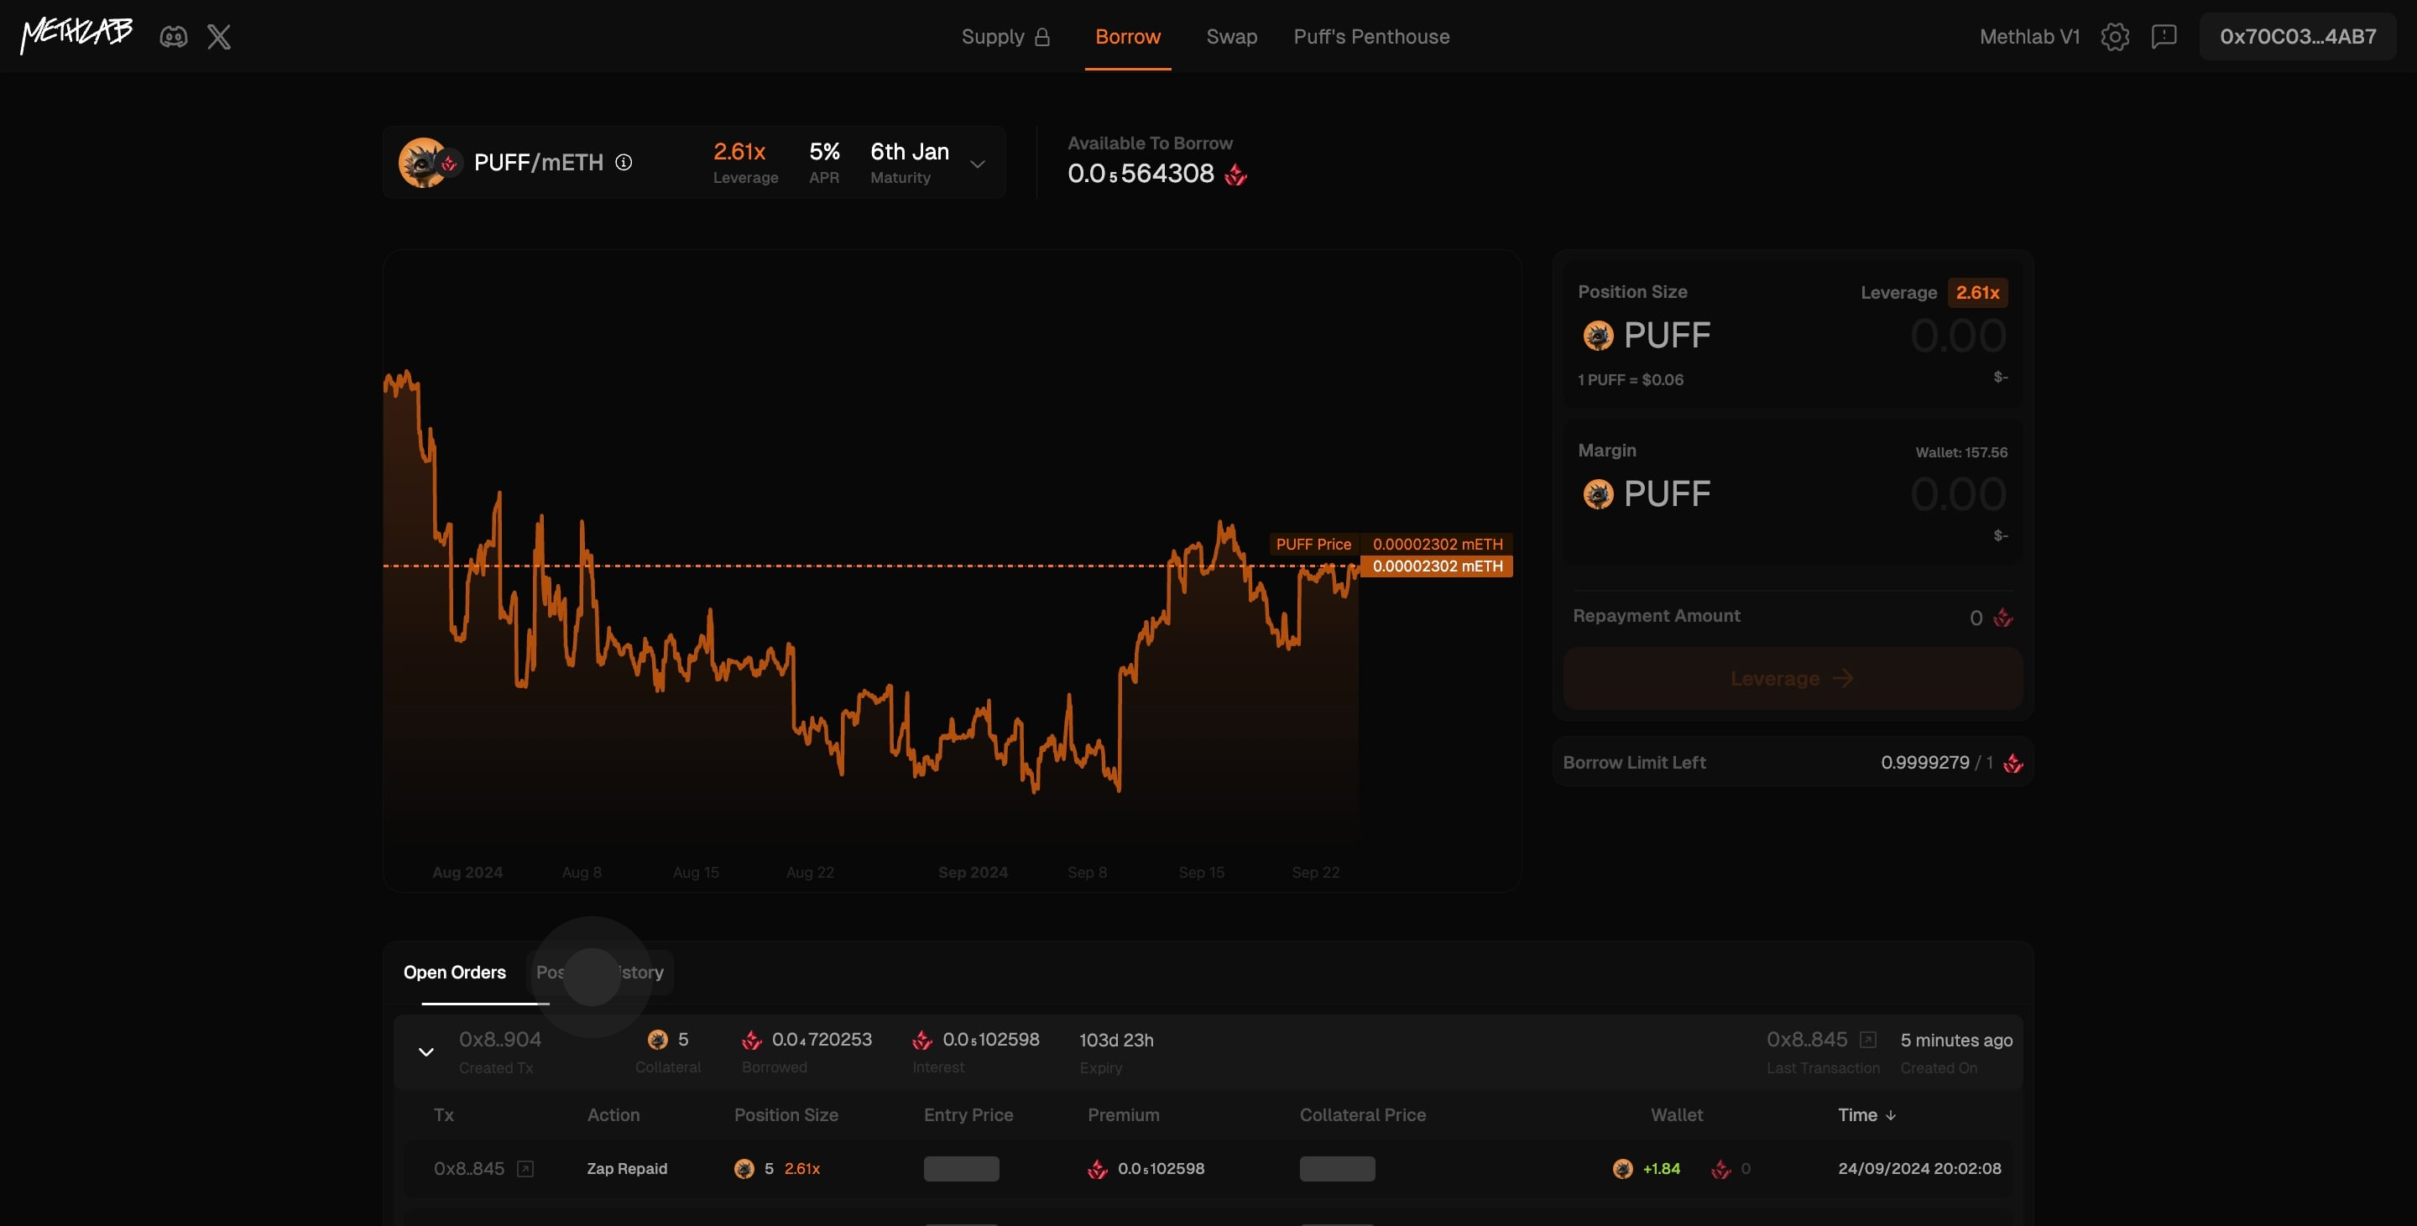The height and width of the screenshot is (1226, 2417).
Task: Adjust the 2.61x leverage badge
Action: coord(1977,293)
